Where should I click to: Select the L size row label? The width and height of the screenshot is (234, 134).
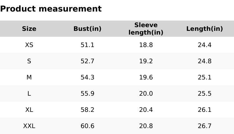coord(29,93)
